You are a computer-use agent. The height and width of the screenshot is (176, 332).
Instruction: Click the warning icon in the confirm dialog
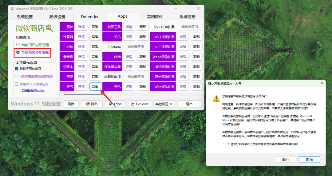(216, 98)
